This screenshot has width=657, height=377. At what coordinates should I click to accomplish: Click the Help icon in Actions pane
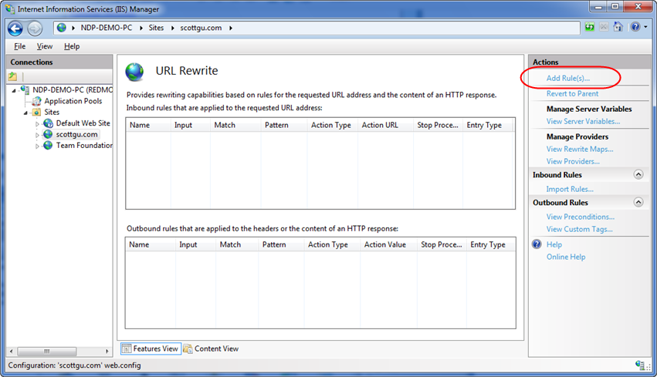click(537, 244)
